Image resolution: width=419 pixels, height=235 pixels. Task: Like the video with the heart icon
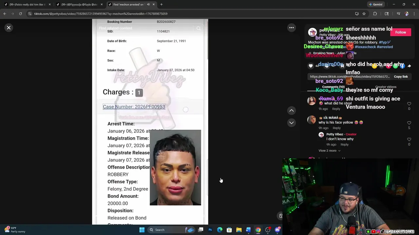click(x=311, y=66)
